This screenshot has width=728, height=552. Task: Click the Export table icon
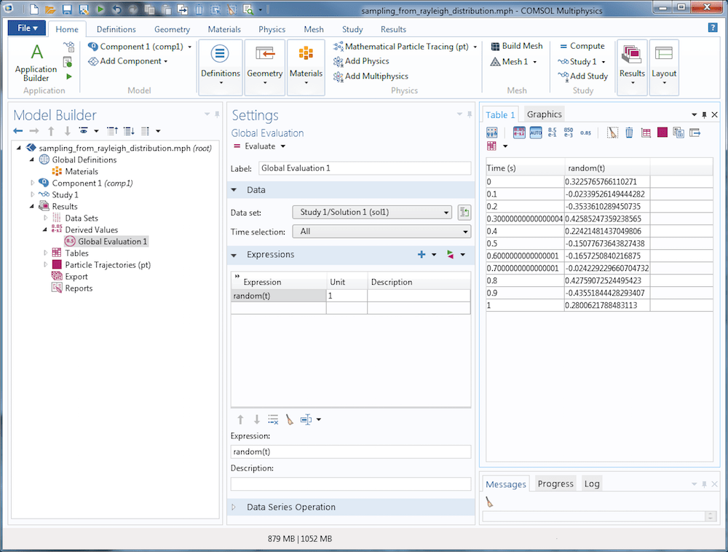[x=695, y=133]
